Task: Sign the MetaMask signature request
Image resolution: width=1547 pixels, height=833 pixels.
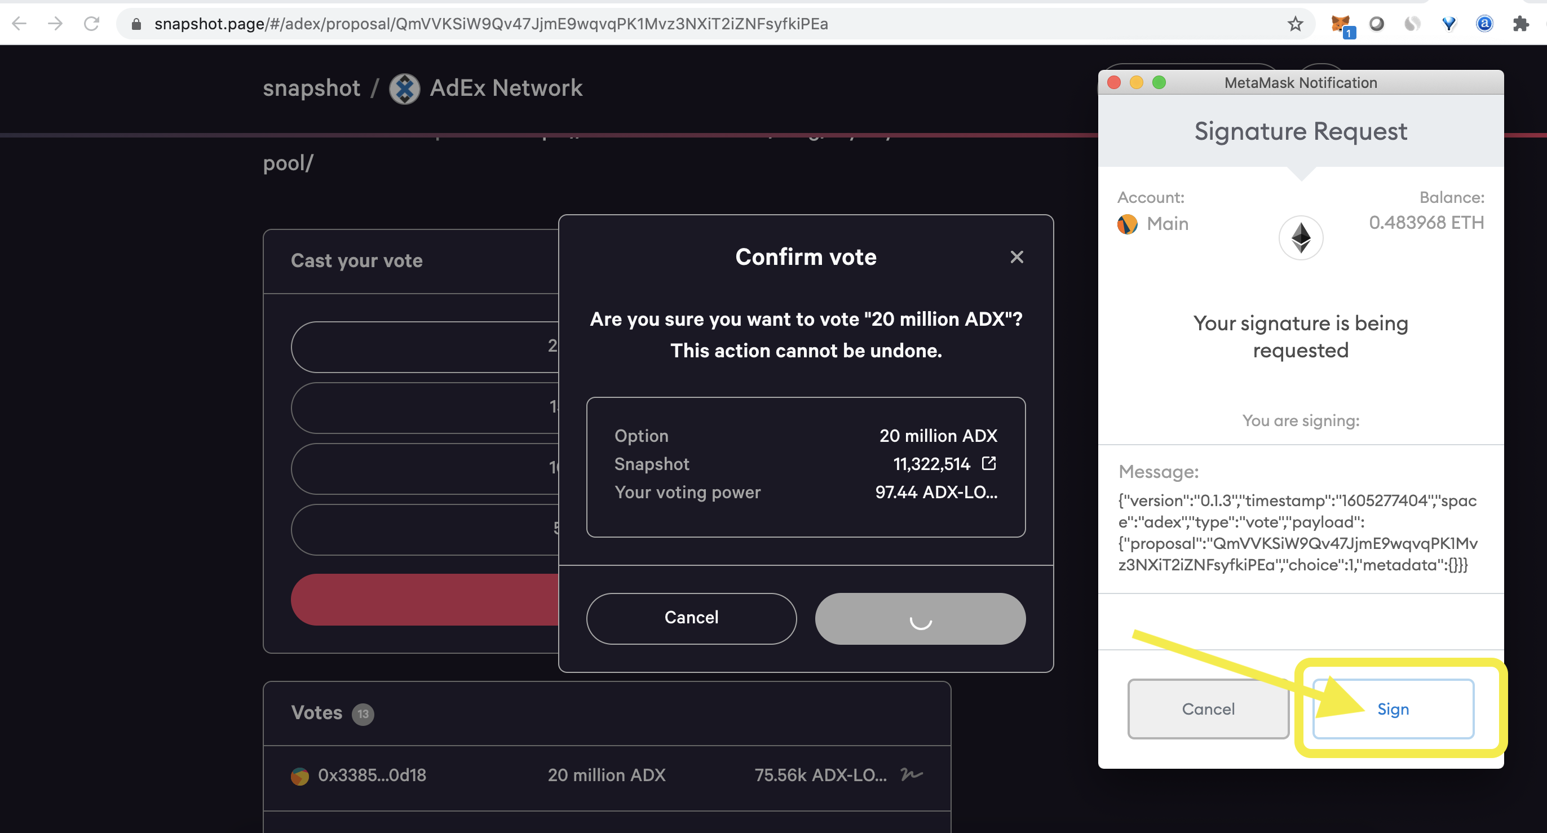Action: [1393, 709]
